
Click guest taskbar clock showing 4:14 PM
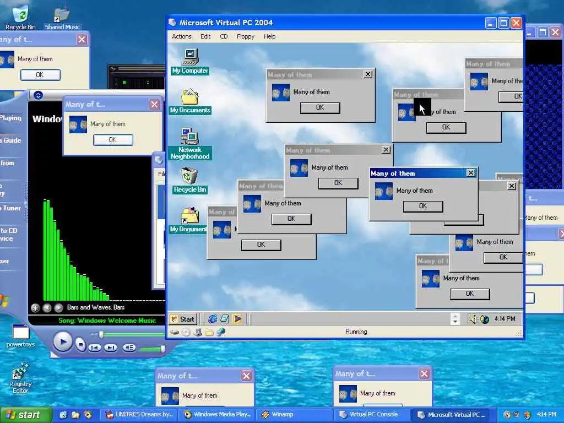pos(505,319)
